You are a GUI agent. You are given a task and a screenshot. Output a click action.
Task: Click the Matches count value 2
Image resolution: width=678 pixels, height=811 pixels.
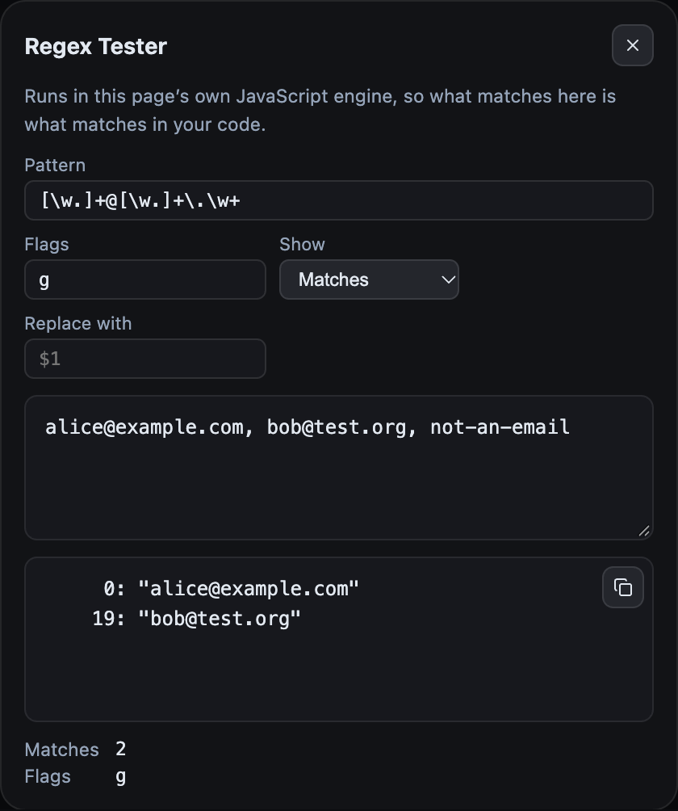(x=121, y=749)
